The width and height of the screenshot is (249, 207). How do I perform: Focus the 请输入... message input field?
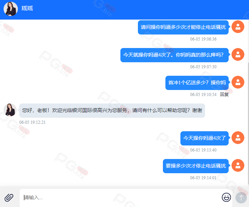(x=121, y=198)
